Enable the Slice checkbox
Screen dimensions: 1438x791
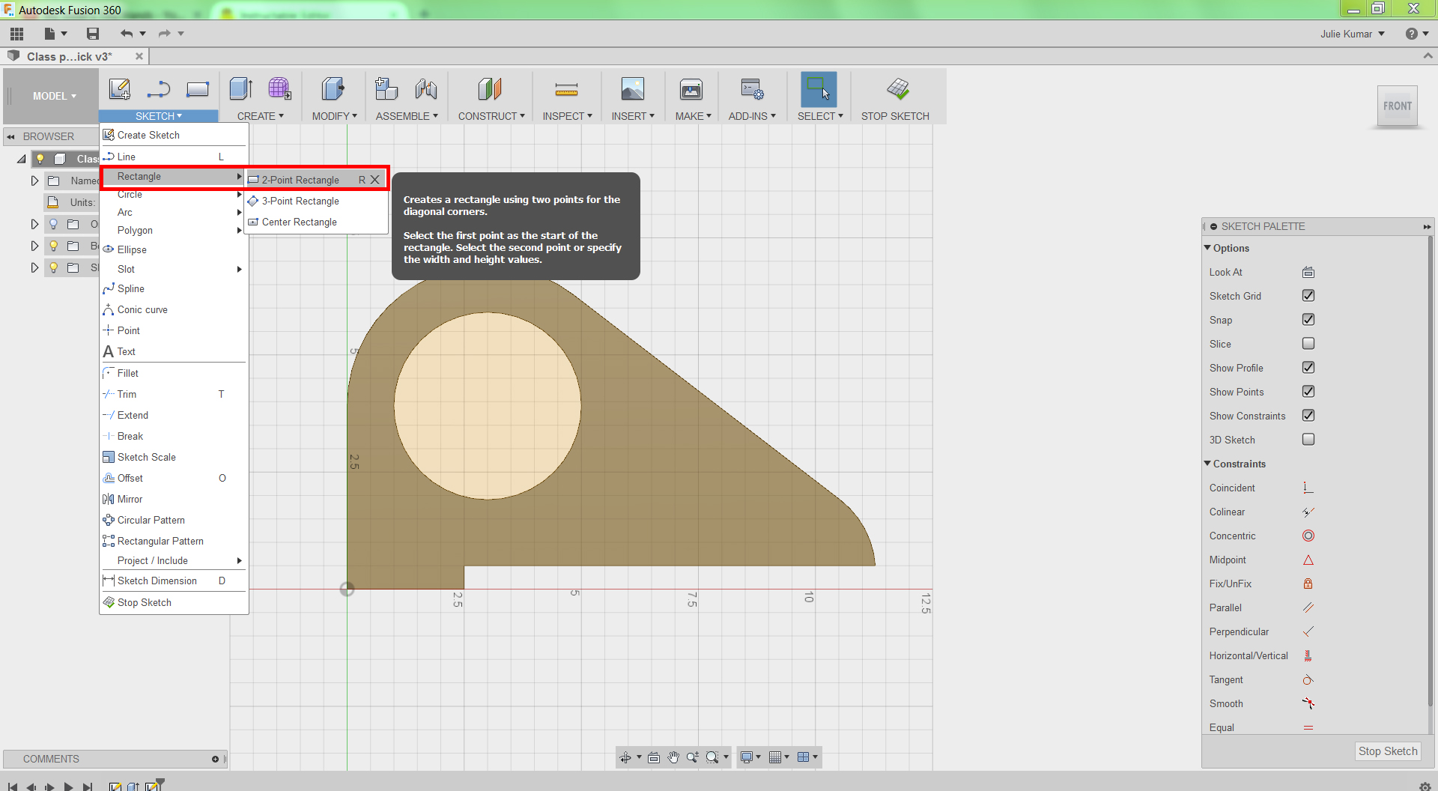[x=1308, y=344]
